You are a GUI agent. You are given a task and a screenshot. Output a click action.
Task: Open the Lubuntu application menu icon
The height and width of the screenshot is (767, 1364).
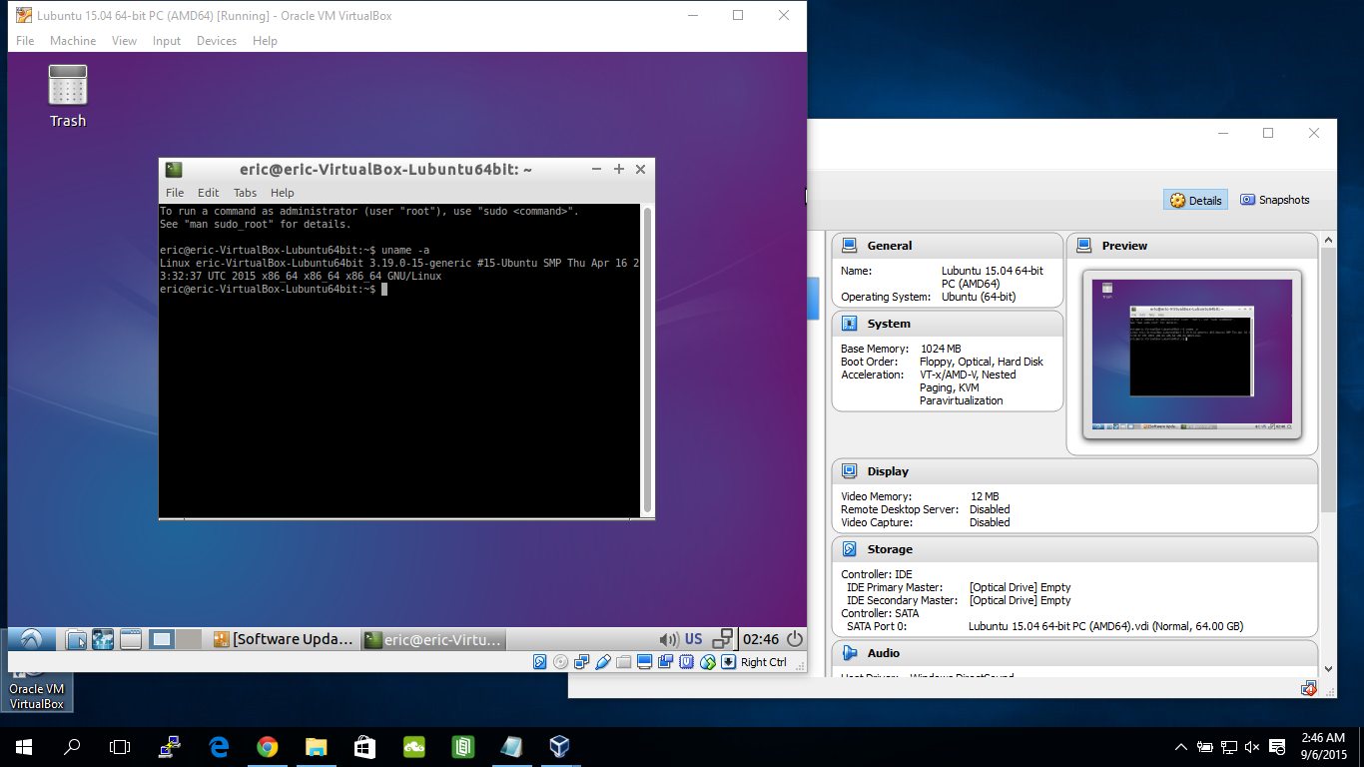[x=30, y=638]
